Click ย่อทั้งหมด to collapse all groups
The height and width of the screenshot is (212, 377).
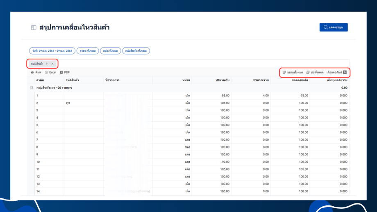(x=315, y=72)
